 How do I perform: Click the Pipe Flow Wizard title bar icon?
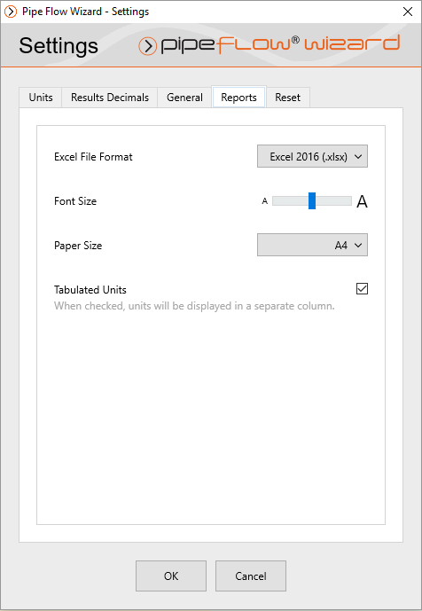[11, 12]
